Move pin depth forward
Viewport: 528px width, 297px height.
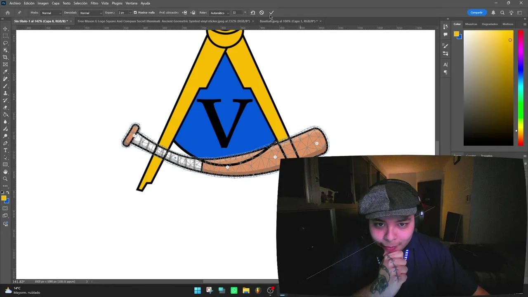point(184,13)
